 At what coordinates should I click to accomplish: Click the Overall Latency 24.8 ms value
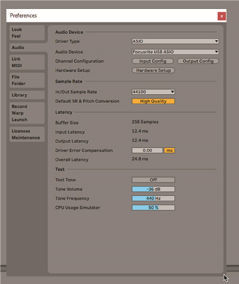(x=140, y=159)
